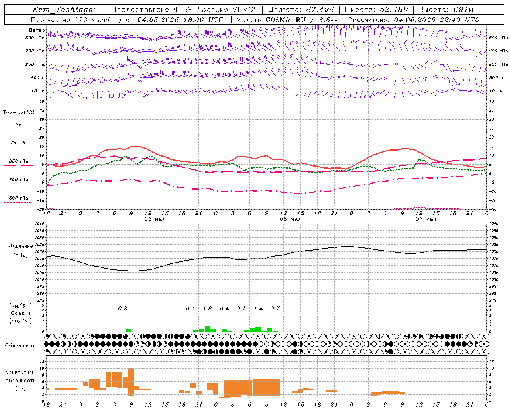Click 'Рассчитано: 04.05.2025 22:40 UTC' timestamp
The height and width of the screenshot is (408, 510).
click(x=414, y=19)
